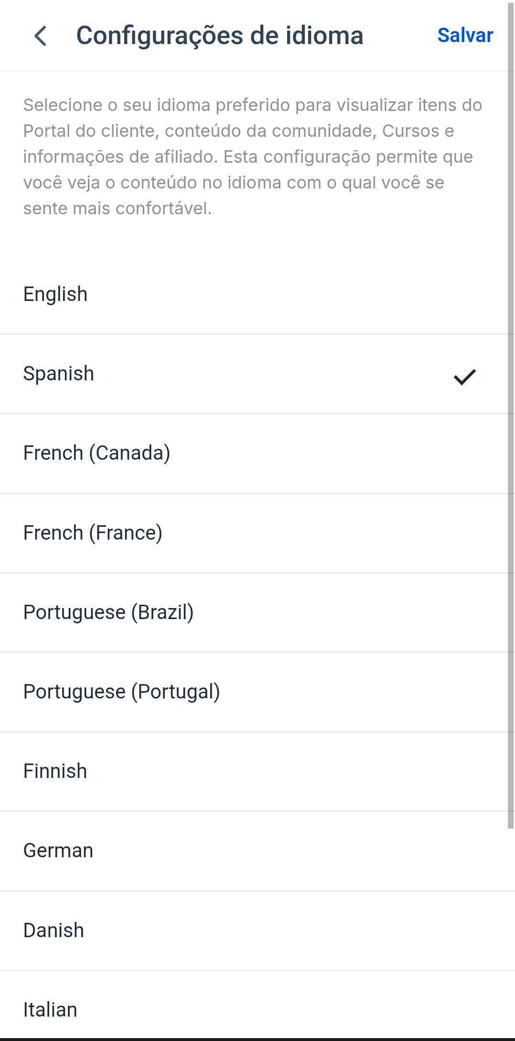Image resolution: width=515 pixels, height=1041 pixels.
Task: Click the Salvar button
Action: 465,35
